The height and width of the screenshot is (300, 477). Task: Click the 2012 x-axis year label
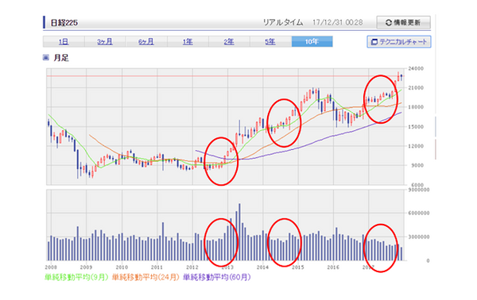(x=192, y=267)
